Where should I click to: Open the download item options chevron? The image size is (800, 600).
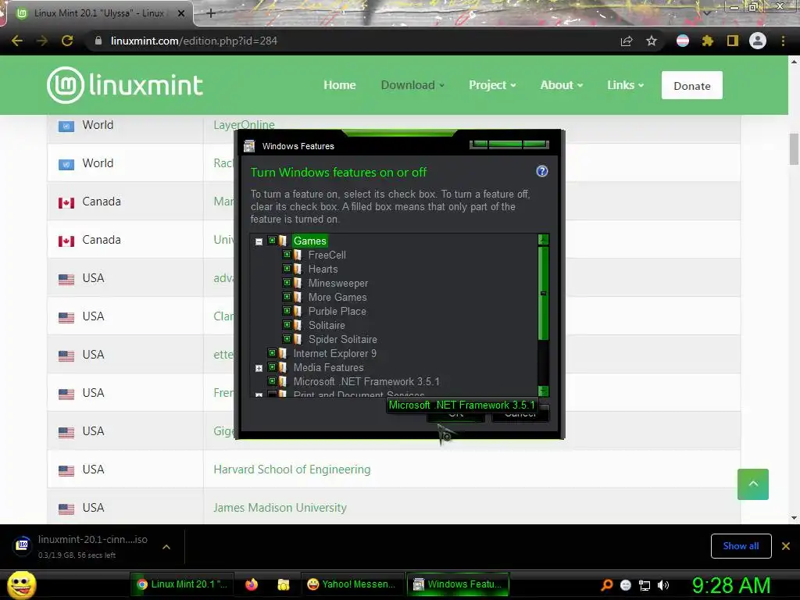click(x=166, y=546)
